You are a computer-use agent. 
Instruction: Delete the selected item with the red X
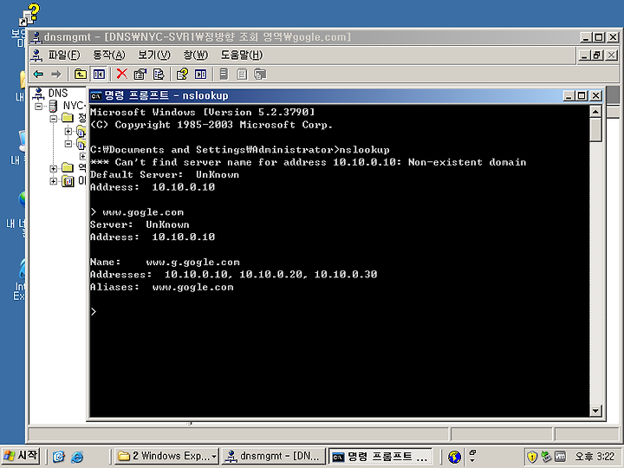pos(122,74)
